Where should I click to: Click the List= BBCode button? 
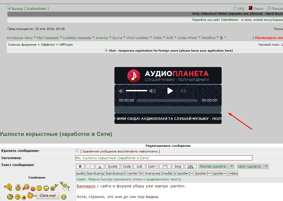(152, 166)
